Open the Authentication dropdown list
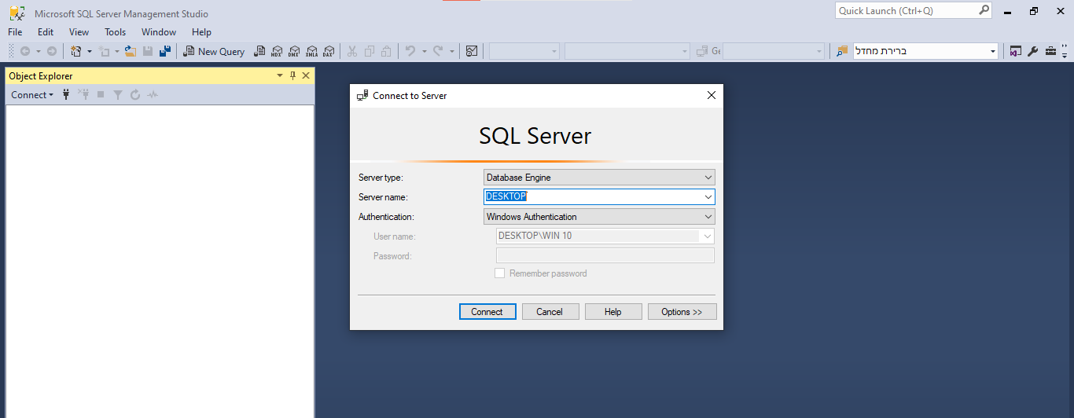The image size is (1074, 418). (x=708, y=217)
